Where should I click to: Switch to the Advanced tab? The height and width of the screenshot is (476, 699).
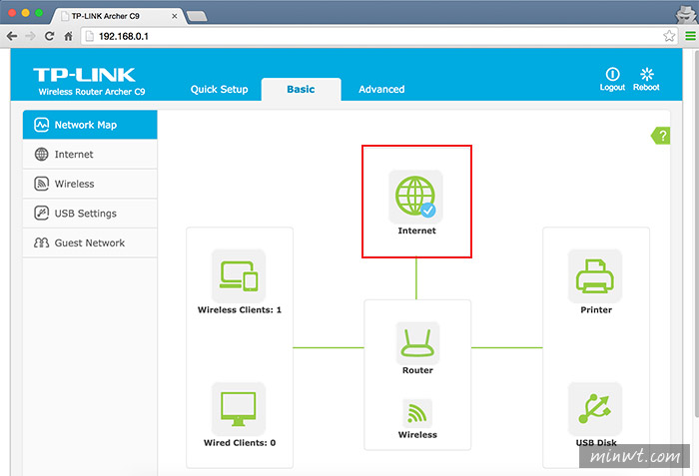381,89
